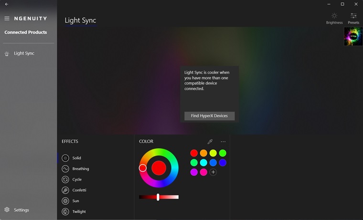The height and width of the screenshot is (220, 363).
Task: Open the Presets panel
Action: [x=353, y=19]
